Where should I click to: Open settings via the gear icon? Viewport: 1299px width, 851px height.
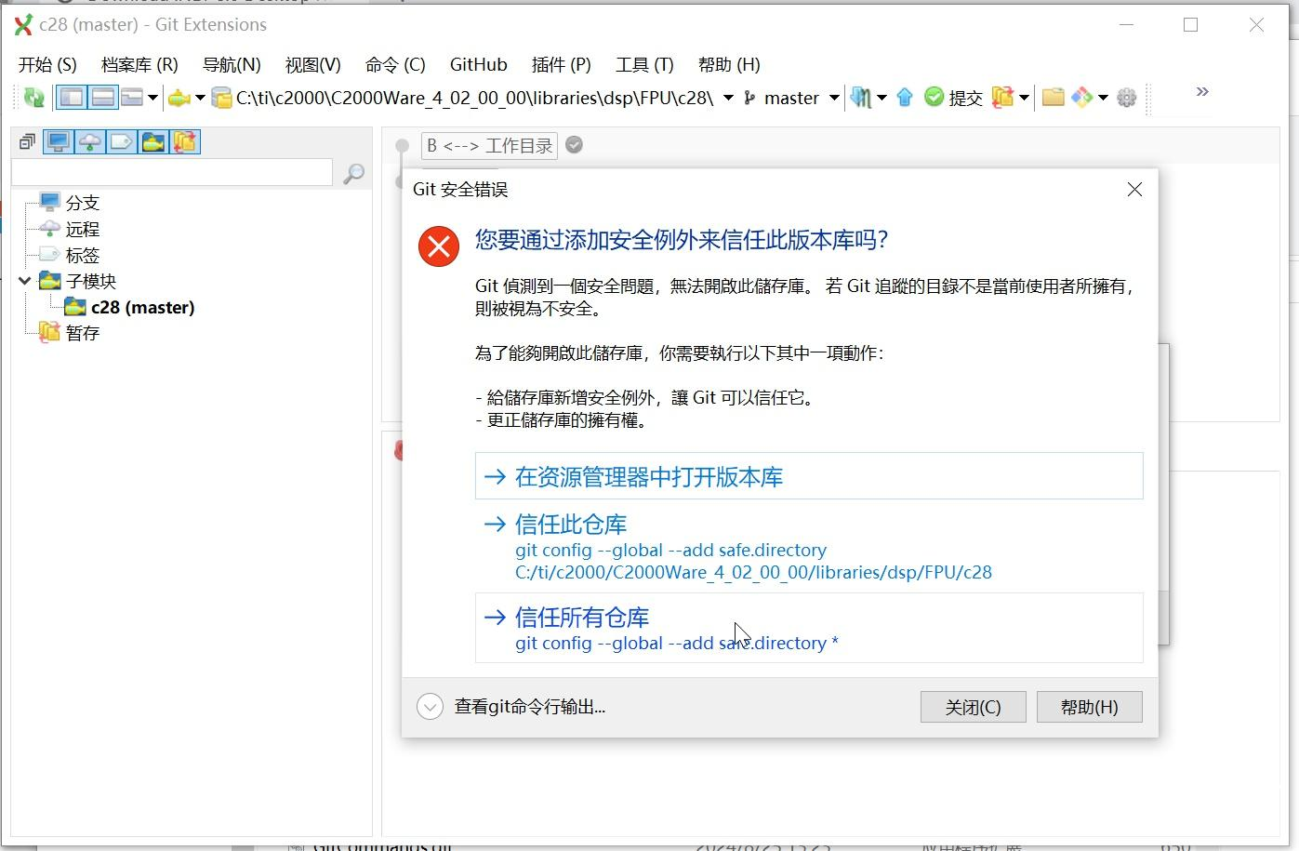pyautogui.click(x=1126, y=98)
